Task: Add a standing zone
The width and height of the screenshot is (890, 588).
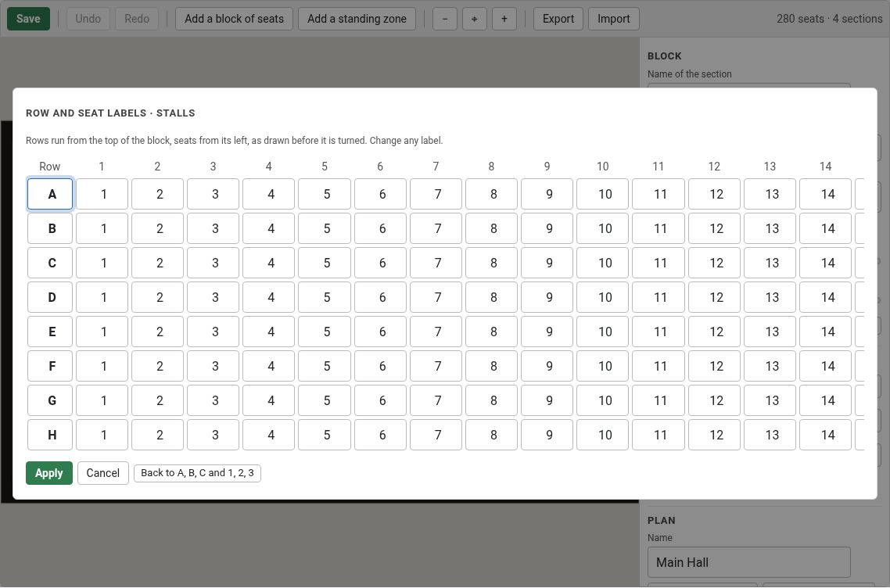Action: (357, 19)
